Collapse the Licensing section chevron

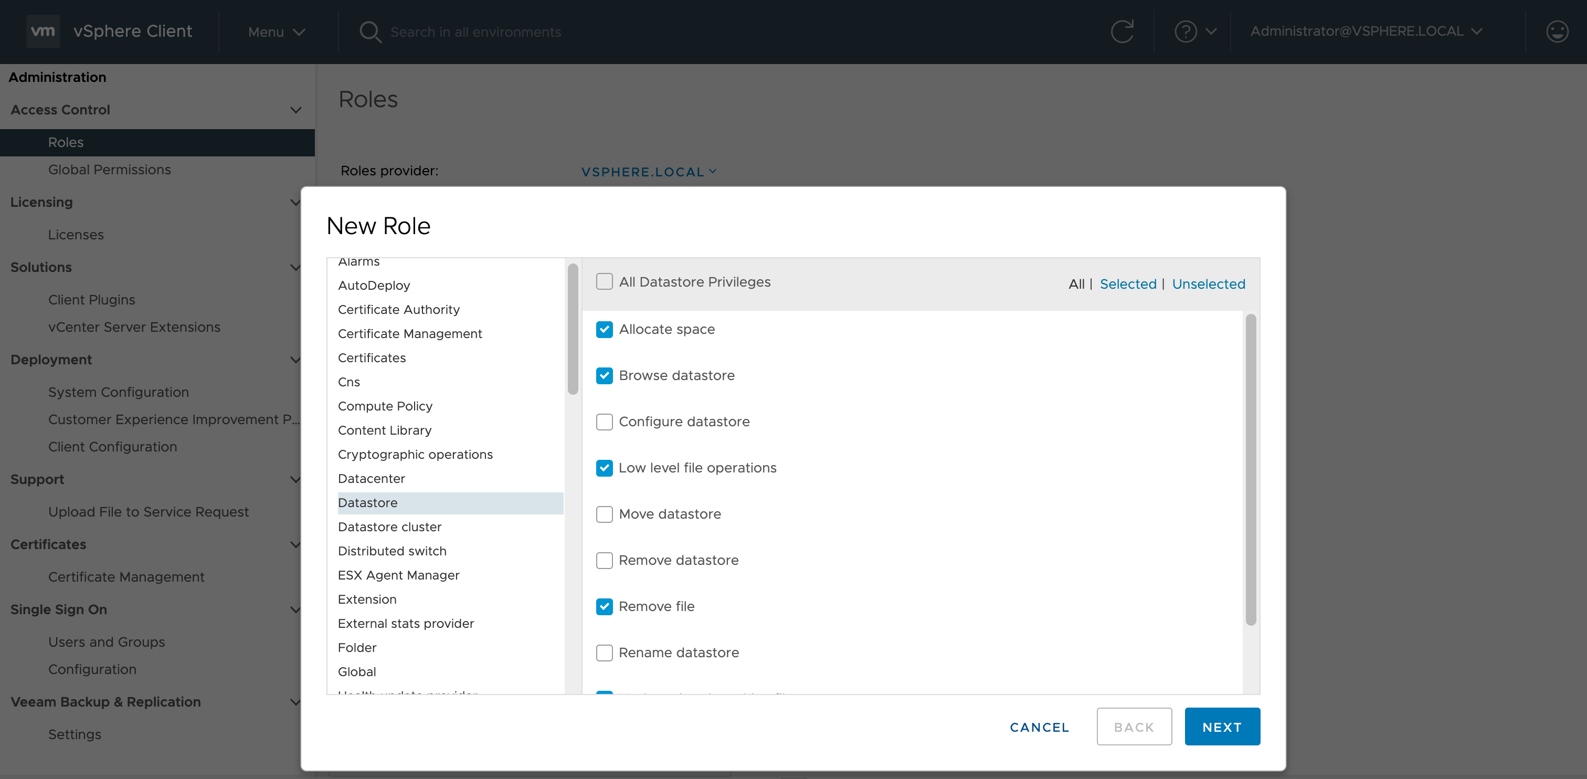pos(295,203)
